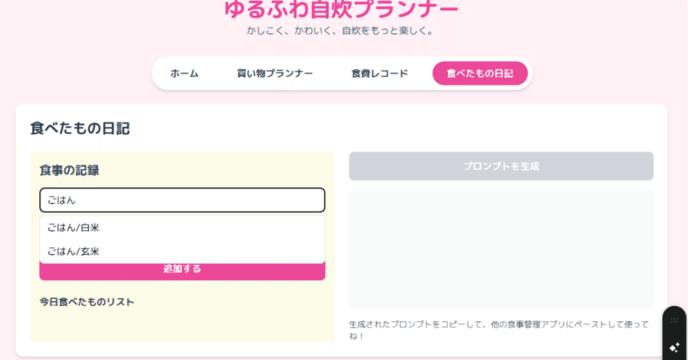This screenshot has width=688, height=360.
Task: Click the 食べたもの日記 section heading
Action: click(x=80, y=128)
